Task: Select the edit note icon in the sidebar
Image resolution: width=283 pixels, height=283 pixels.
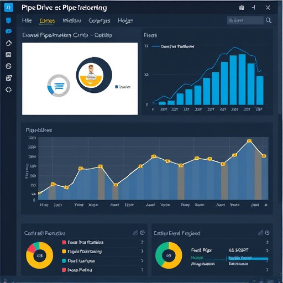Action: pos(9,78)
